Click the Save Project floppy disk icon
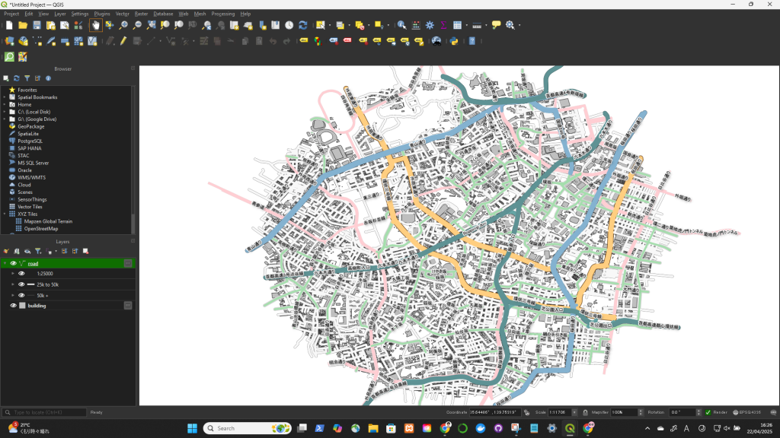 37,25
